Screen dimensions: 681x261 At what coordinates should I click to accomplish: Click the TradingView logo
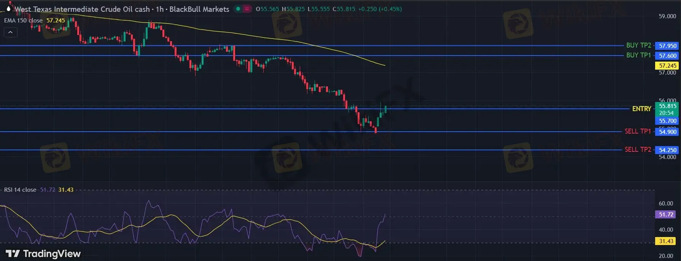point(43,254)
